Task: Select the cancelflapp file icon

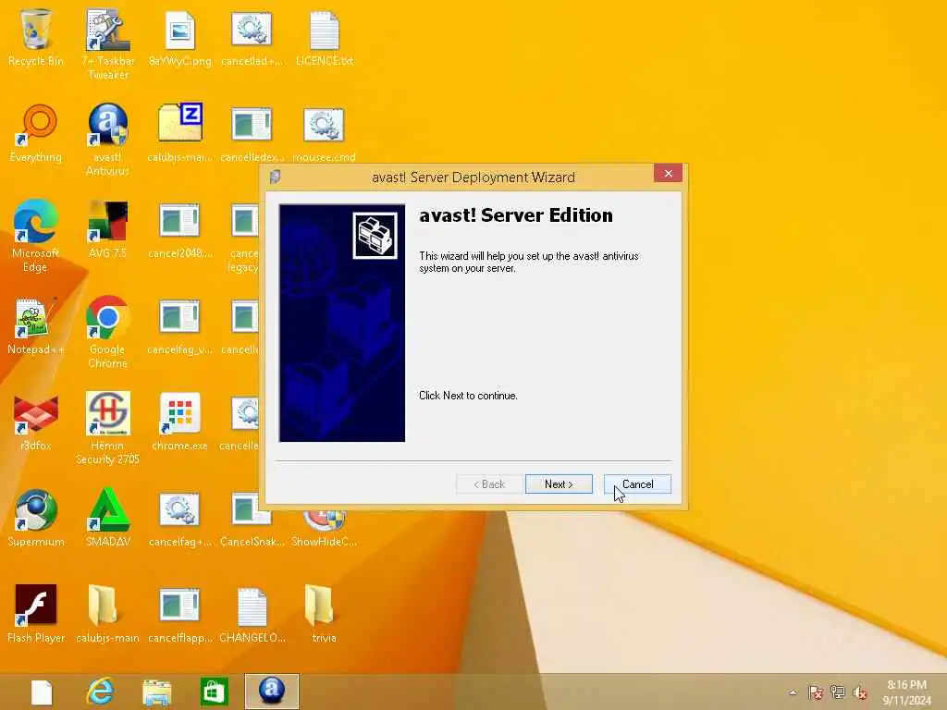Action: point(179,614)
